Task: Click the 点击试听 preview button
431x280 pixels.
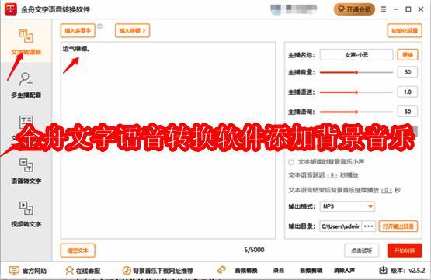Action: coord(361,251)
